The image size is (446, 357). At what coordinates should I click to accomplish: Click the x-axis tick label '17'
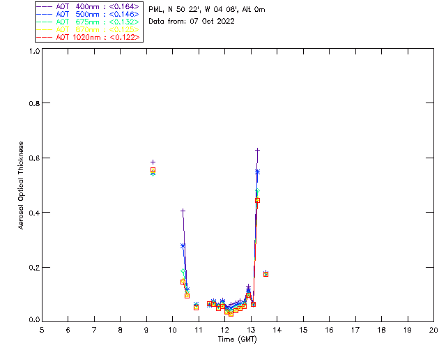[x=355, y=330]
